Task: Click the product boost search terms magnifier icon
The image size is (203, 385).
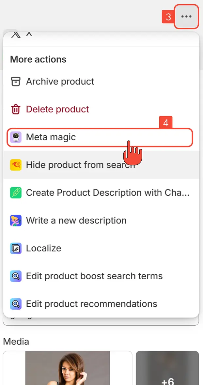Action: click(x=15, y=276)
